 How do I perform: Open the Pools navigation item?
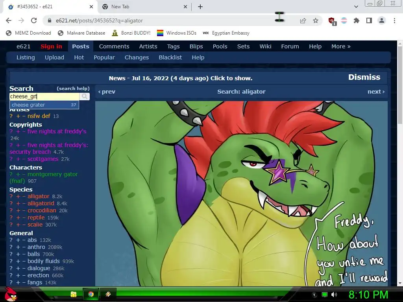(x=220, y=46)
